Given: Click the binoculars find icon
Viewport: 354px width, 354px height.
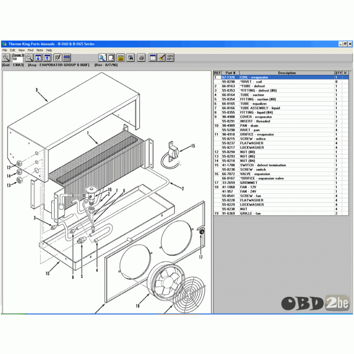Looking at the screenshot, I should pos(131,58).
